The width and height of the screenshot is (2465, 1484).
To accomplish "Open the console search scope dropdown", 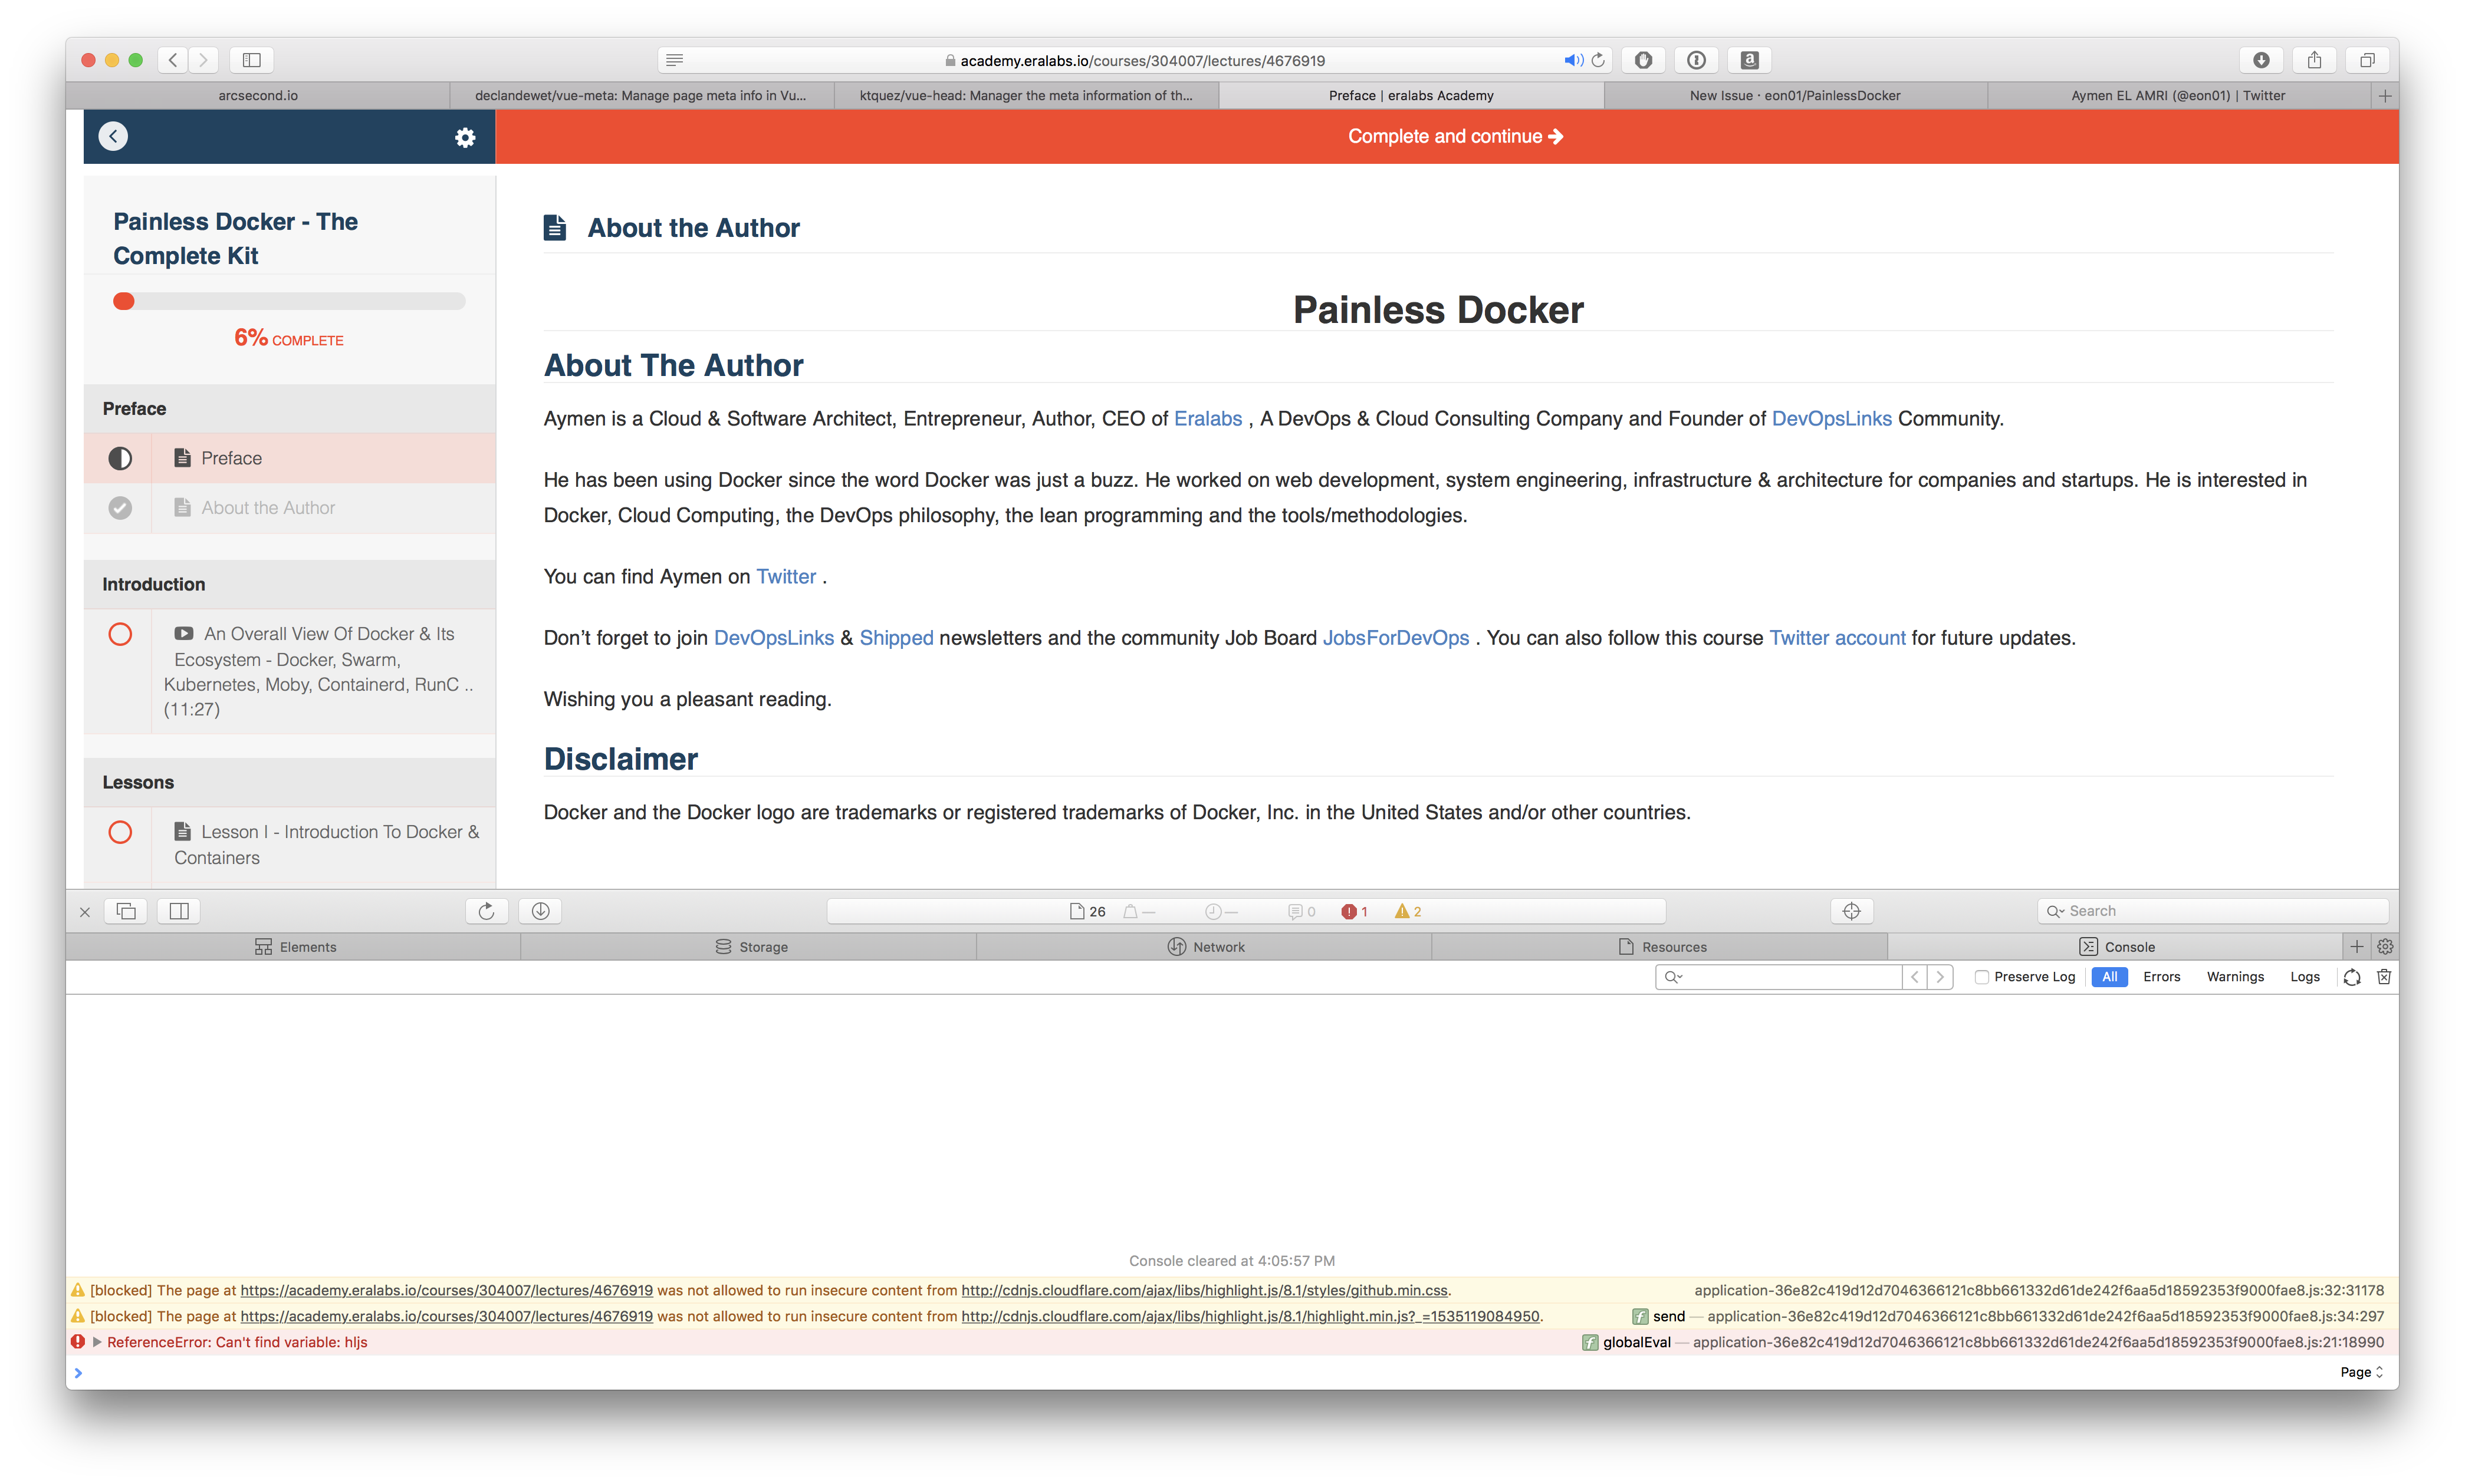I will (x=1675, y=977).
